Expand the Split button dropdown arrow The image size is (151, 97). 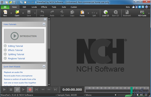[x=97, y=13]
